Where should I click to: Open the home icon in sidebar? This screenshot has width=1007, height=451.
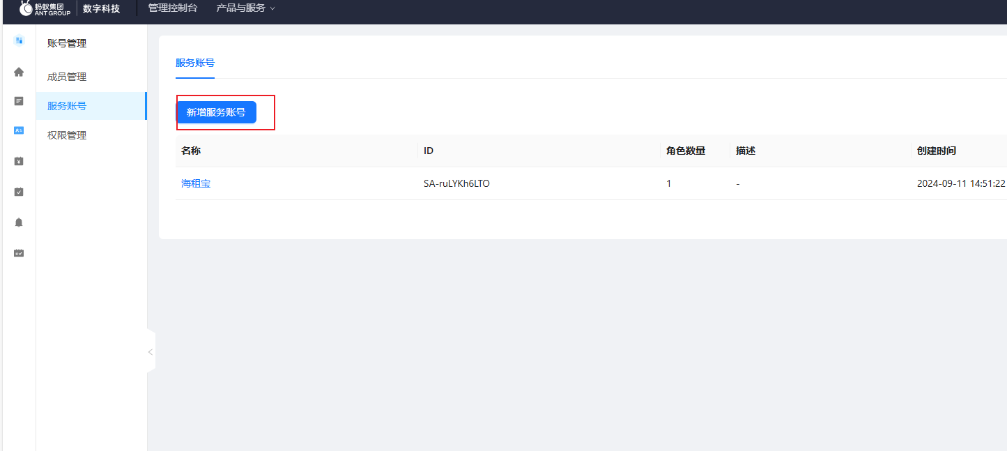pyautogui.click(x=19, y=72)
